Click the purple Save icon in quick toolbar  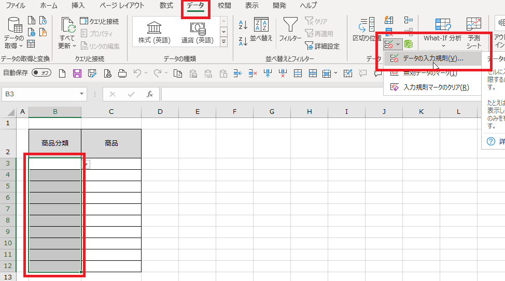(77, 73)
